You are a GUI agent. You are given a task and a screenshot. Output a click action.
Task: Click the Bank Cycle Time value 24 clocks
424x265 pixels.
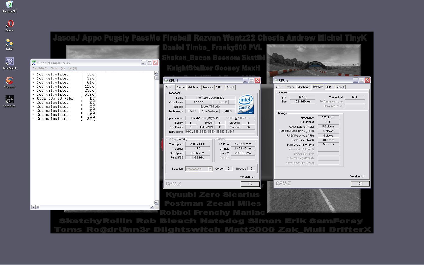[328, 145]
